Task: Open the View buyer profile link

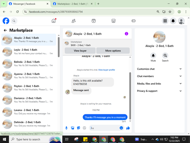Action: pyautogui.click(x=106, y=70)
